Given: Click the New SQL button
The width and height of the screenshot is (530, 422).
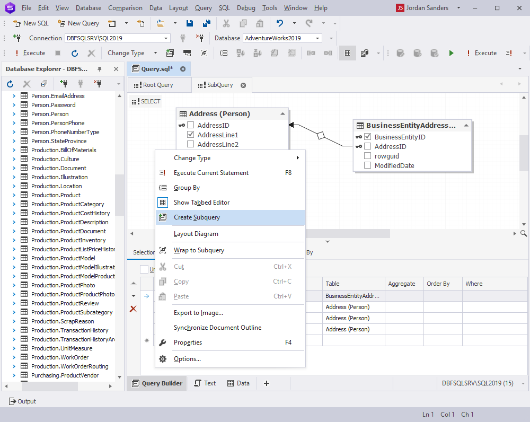Looking at the screenshot, I should point(31,23).
